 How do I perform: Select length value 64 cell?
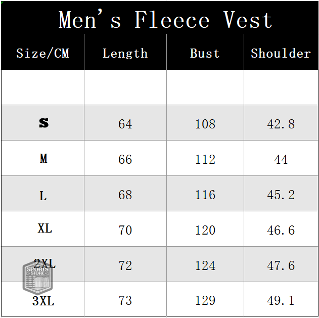click(125, 123)
